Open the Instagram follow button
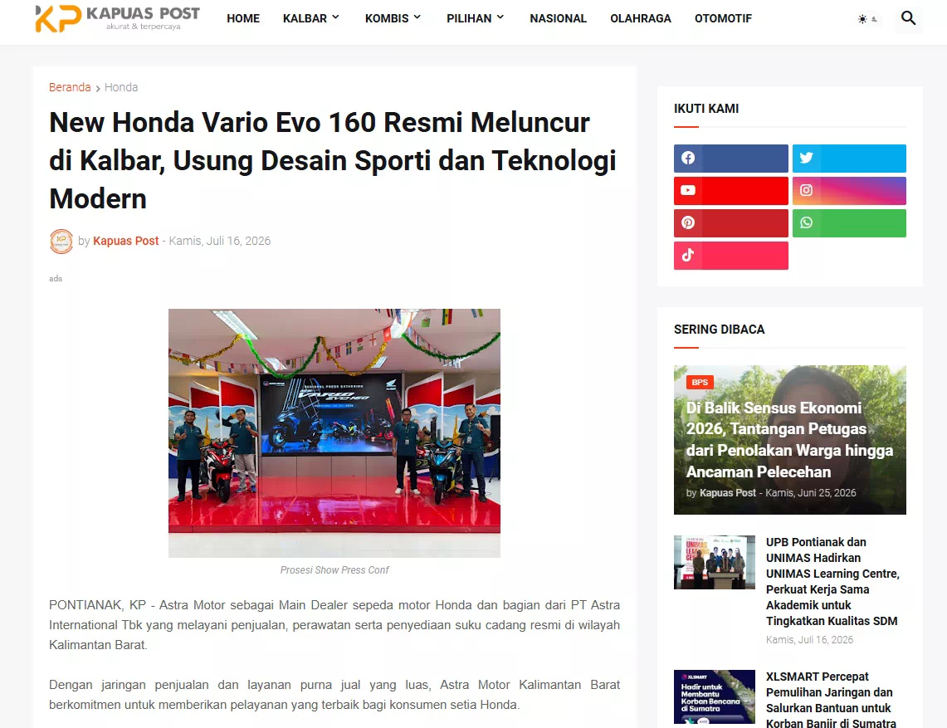Screen dimensions: 947x728 849,191
